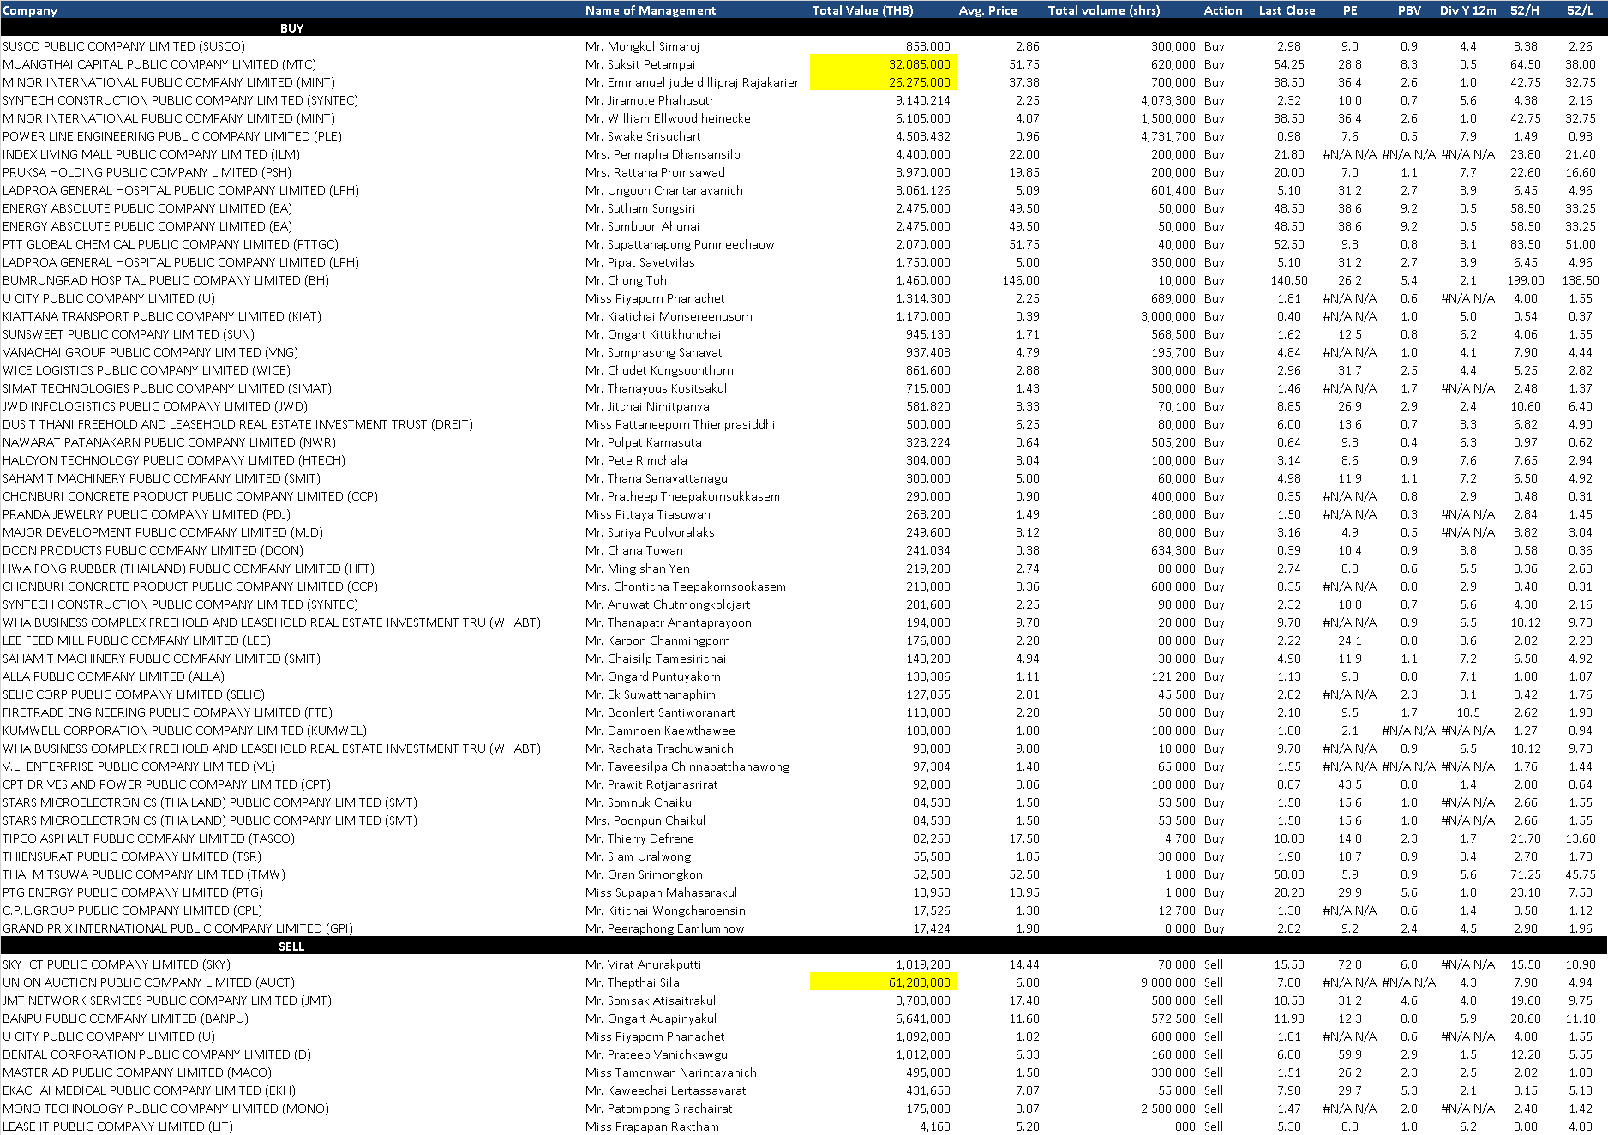Click the 'Avg. Price' column header

[x=987, y=10]
